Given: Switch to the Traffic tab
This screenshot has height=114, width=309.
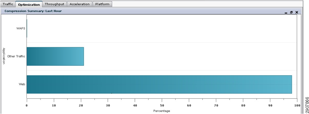Looking at the screenshot, I should 8,4.
